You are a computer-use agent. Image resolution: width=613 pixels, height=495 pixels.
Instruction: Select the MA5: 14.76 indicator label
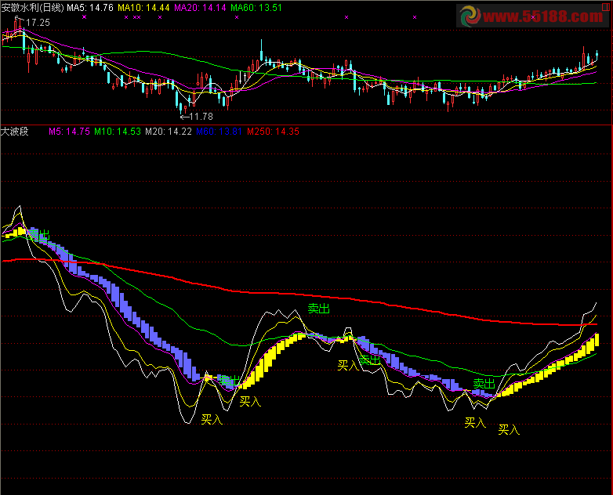pyautogui.click(x=91, y=6)
